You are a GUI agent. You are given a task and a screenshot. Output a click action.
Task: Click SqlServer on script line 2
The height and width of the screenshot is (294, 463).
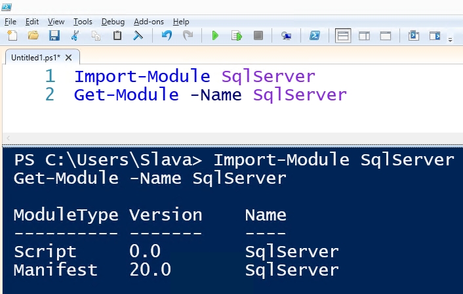[300, 94]
